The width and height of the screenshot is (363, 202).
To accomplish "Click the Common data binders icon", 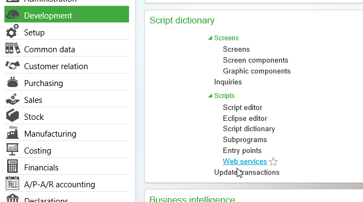I will pos(13,48).
